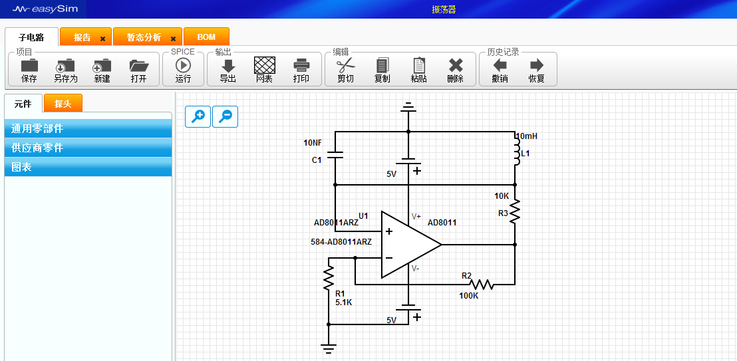Switch to the 探头 panel tab
Image resolution: width=737 pixels, height=361 pixels.
[x=63, y=104]
